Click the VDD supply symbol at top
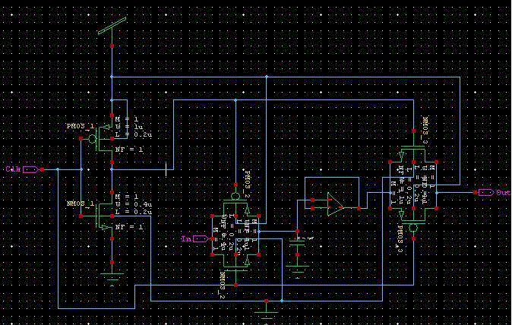The image size is (512, 325). 112,28
